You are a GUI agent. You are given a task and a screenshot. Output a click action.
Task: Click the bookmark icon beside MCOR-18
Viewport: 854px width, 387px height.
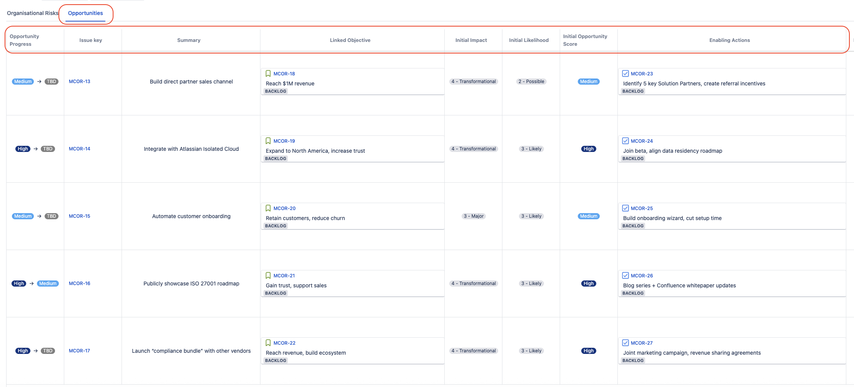click(268, 73)
